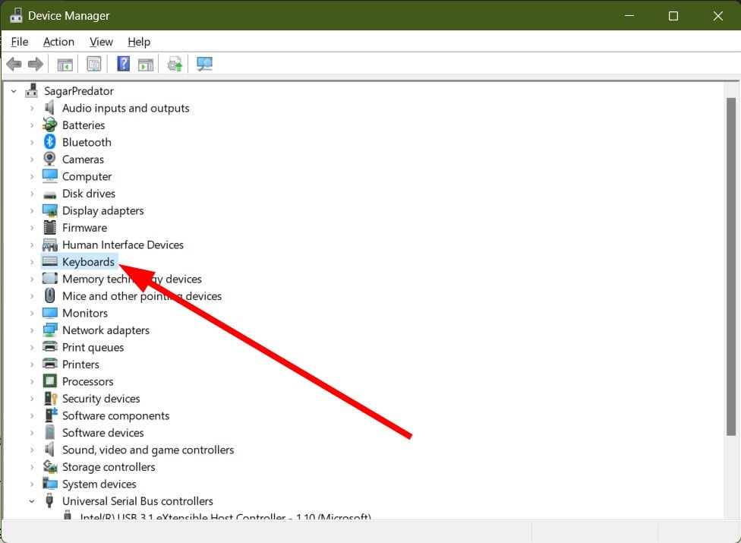Expand Audio inputs and outputs chevron
Viewport: 741px width, 543px height.
(32, 109)
